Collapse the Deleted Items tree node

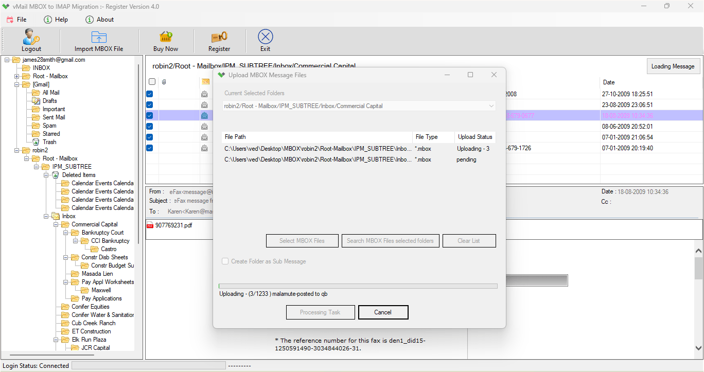[46, 175]
